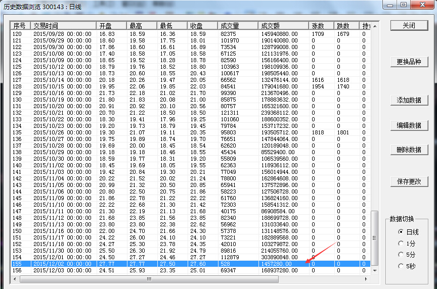
Task: Click the 关闭 button
Action: tap(409, 25)
